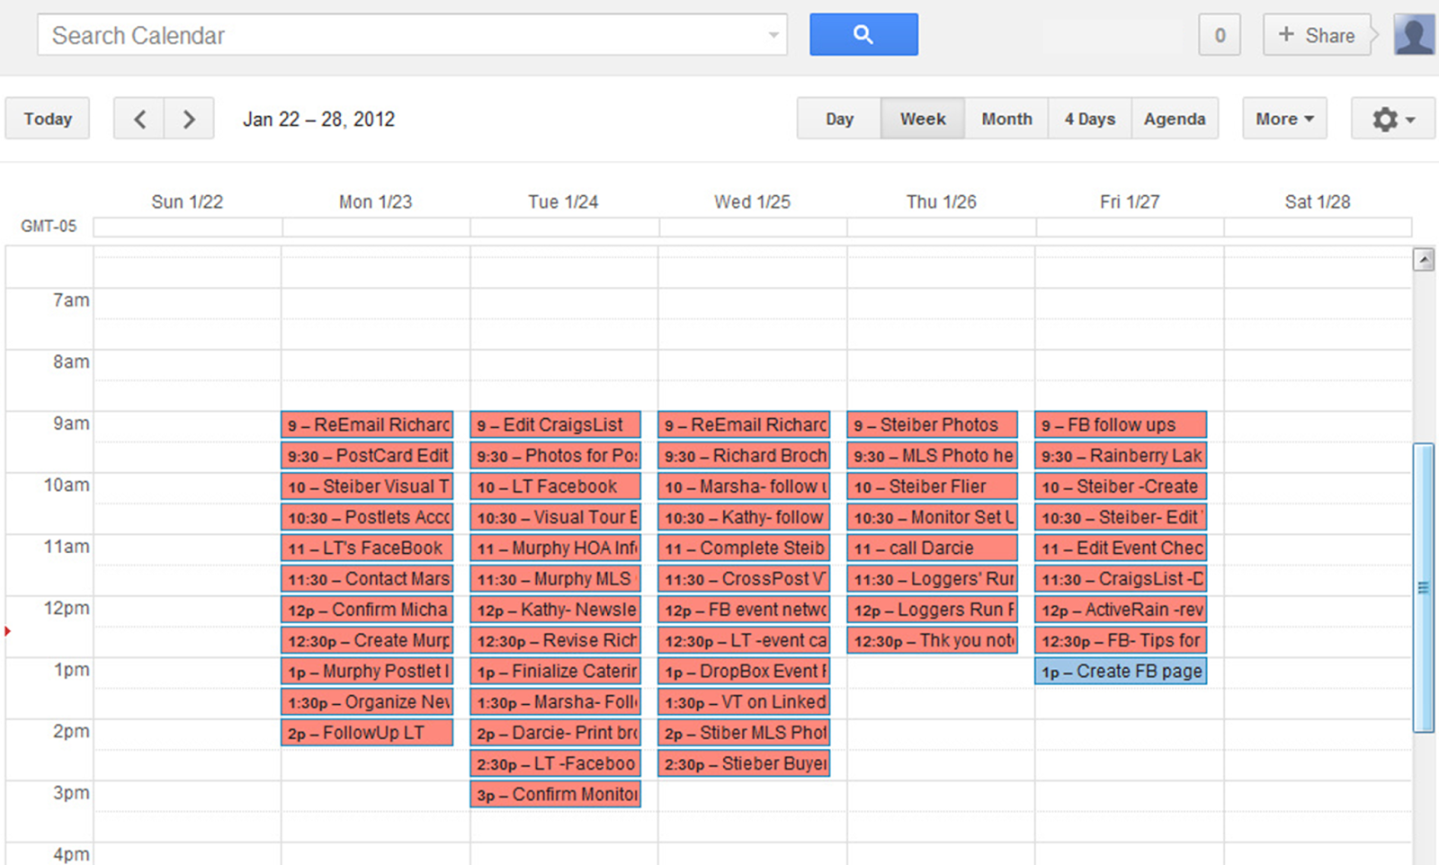This screenshot has height=865, width=1439.
Task: Switch to Agenda view
Action: (1174, 119)
